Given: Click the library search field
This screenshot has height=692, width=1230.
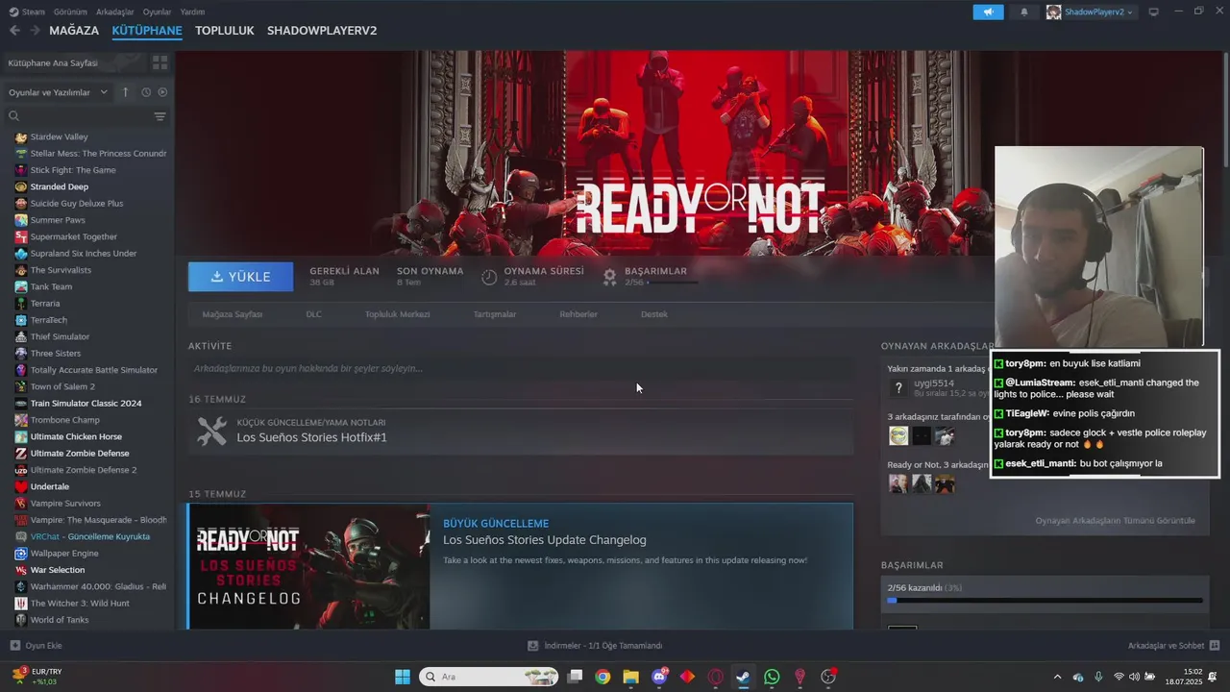Looking at the screenshot, I should (79, 116).
